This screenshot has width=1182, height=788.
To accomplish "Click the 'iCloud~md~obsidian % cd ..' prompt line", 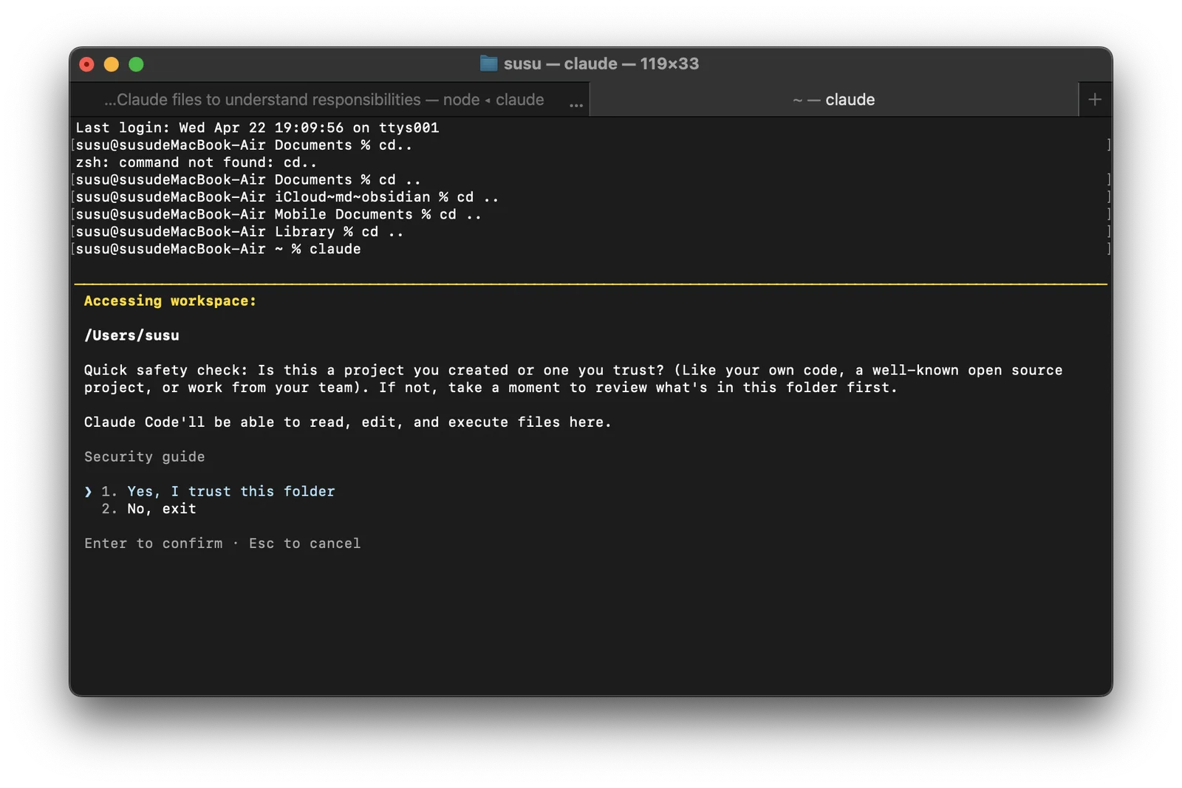I will click(287, 197).
